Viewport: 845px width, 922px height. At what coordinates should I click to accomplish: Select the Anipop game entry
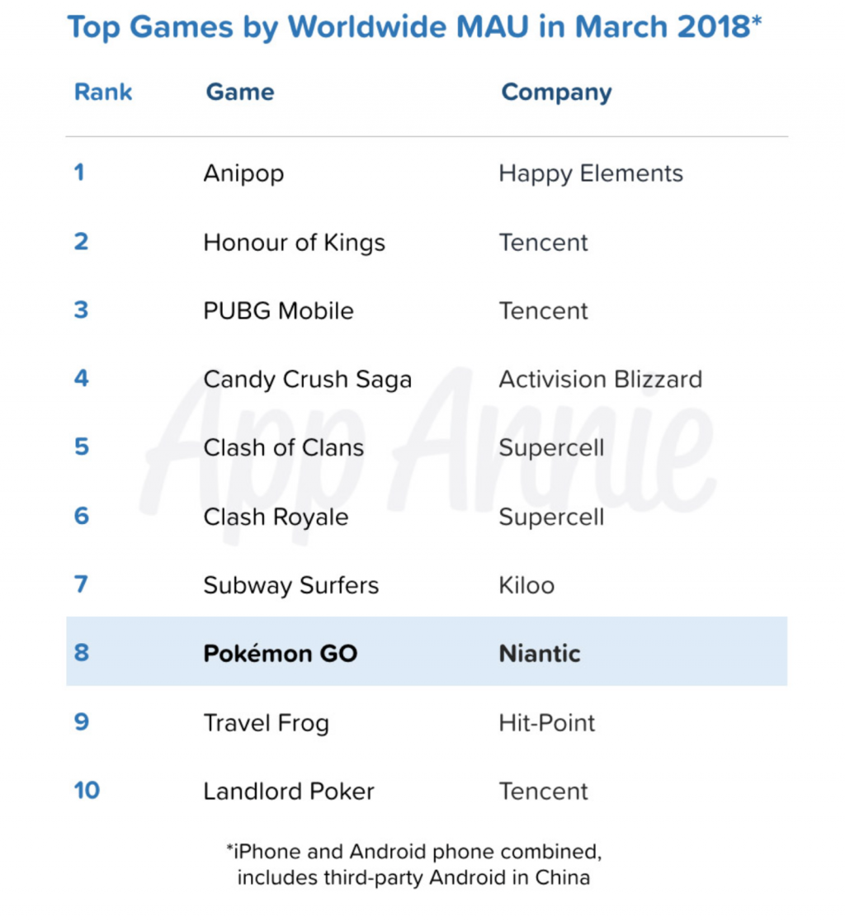[x=243, y=174]
